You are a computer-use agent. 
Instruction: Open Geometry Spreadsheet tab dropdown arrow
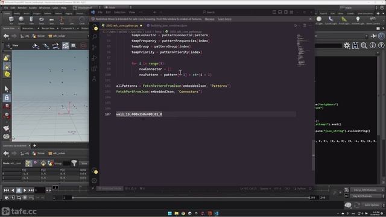pyautogui.click(x=30, y=146)
